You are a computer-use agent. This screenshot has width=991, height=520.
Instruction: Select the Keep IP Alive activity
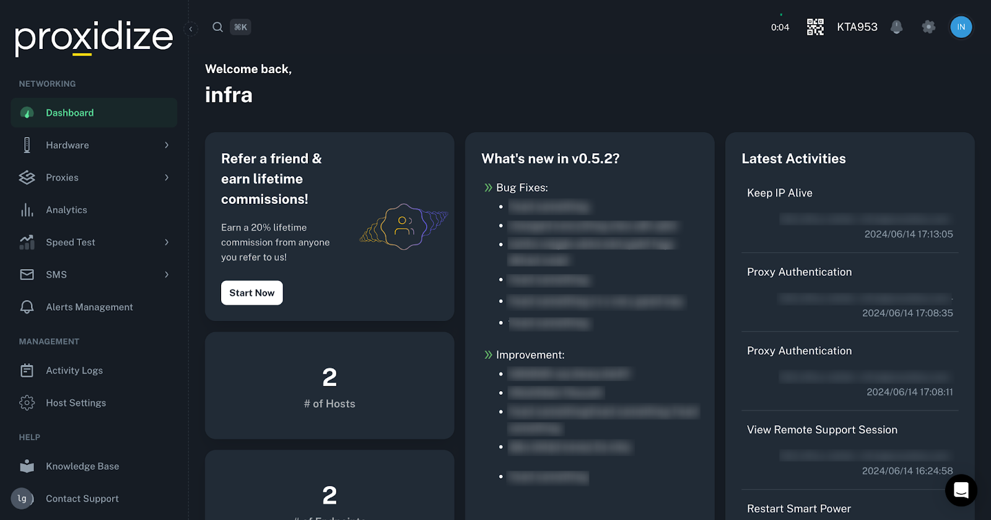[850, 213]
